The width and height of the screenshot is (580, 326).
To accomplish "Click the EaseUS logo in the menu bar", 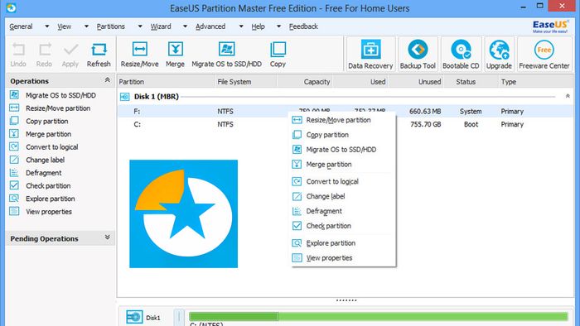I will click(x=550, y=26).
